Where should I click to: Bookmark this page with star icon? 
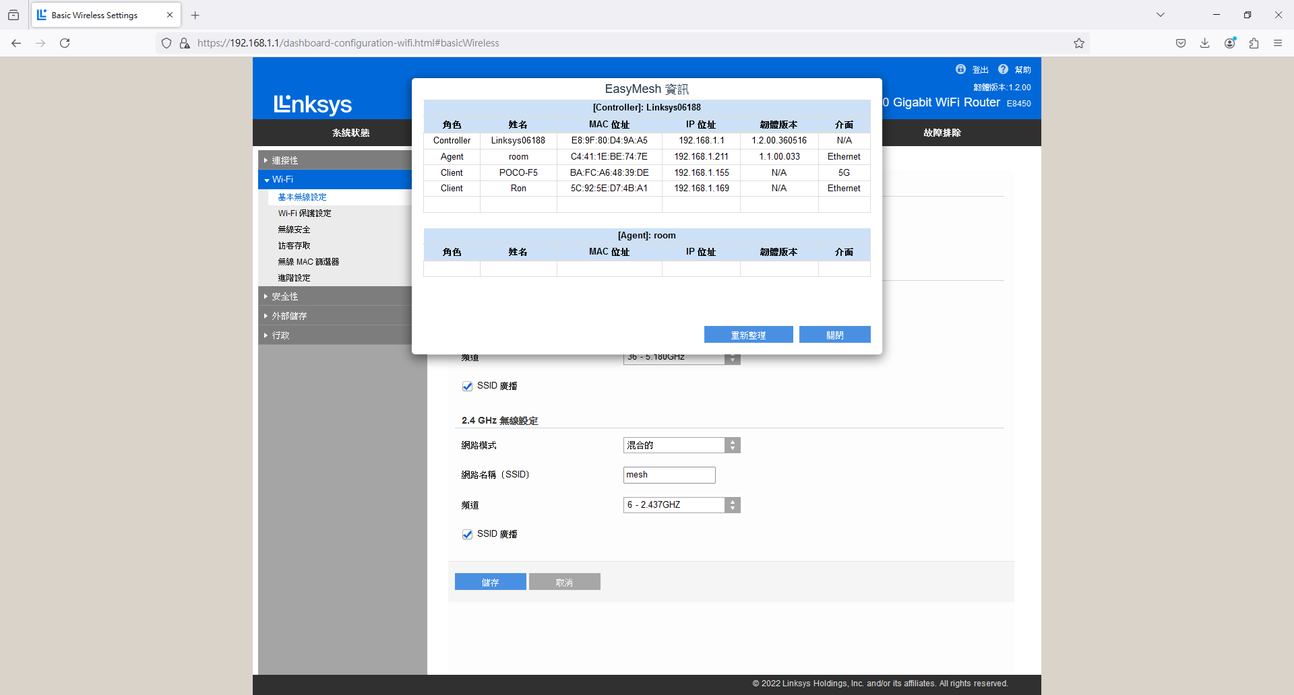point(1079,43)
